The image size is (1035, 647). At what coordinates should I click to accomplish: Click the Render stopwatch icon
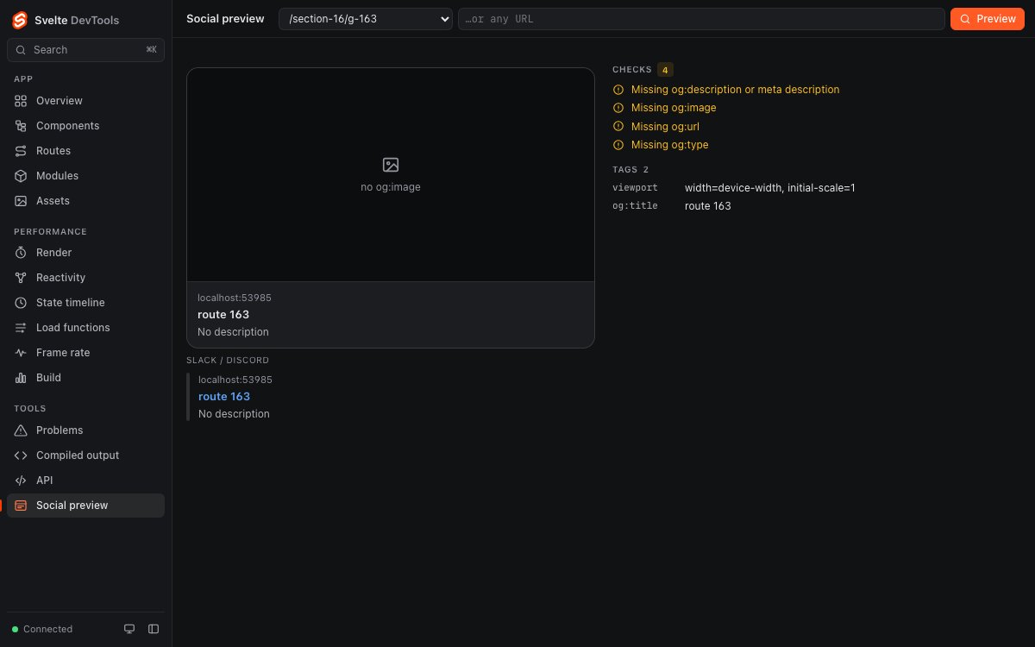click(21, 253)
